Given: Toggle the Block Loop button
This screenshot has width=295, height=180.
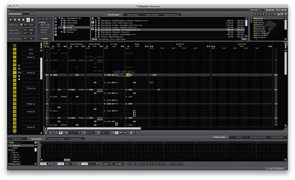Looking at the screenshot, I should [x=21, y=25].
